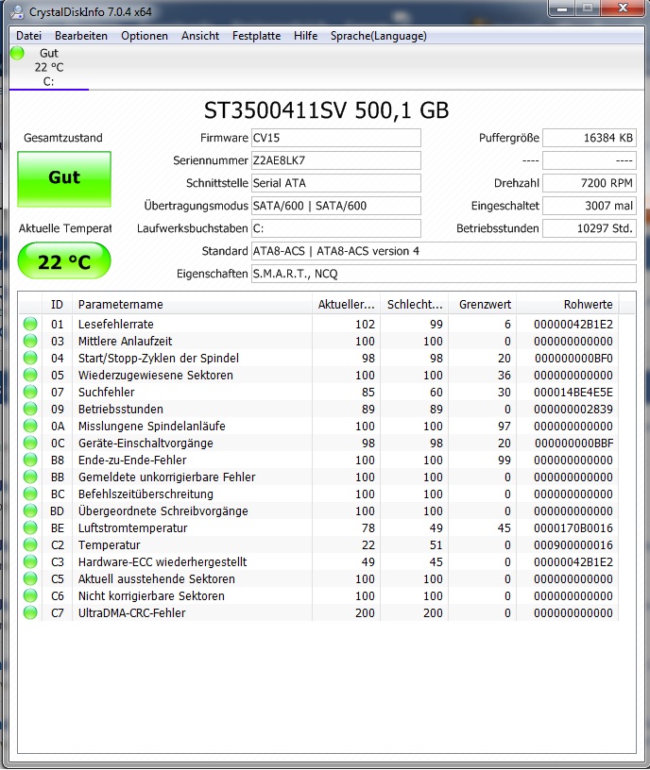This screenshot has width=650, height=770.
Task: Click the 22 °C temperature button
Action: point(64,260)
